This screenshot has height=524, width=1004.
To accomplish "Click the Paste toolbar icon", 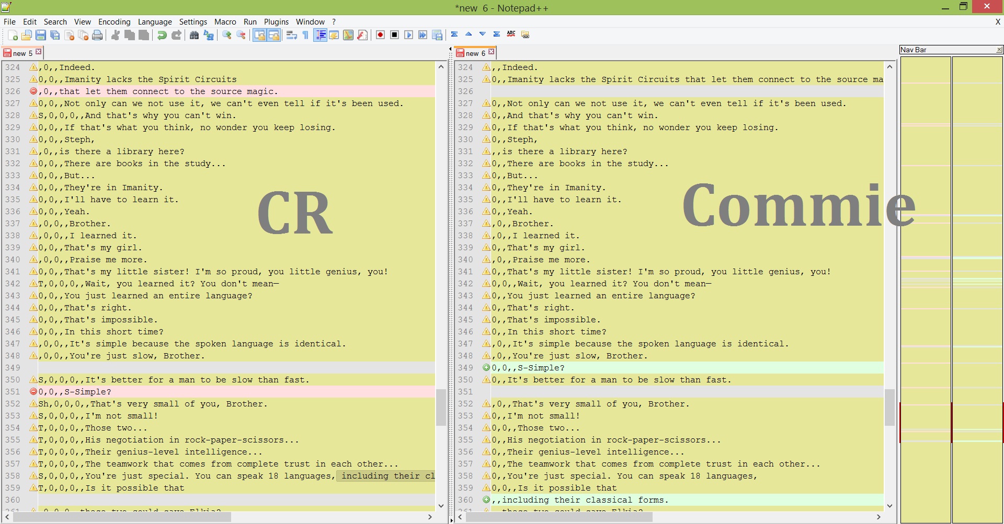I will (x=144, y=35).
